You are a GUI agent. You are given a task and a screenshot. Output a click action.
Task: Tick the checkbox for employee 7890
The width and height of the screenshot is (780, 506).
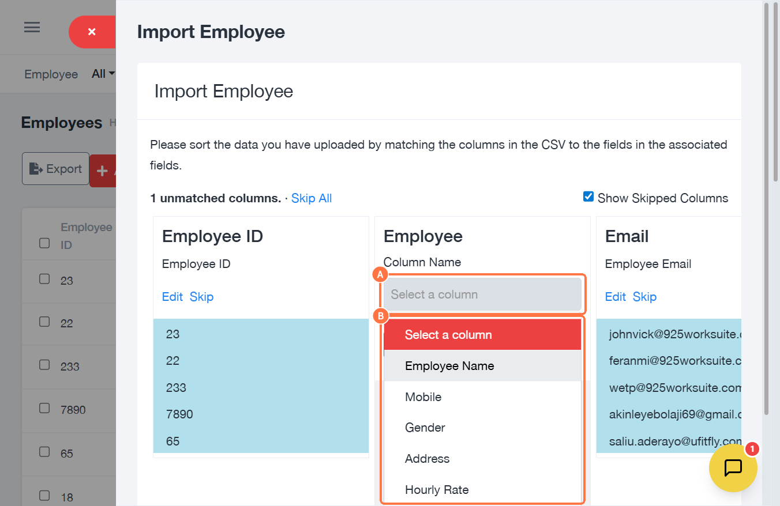(44, 408)
